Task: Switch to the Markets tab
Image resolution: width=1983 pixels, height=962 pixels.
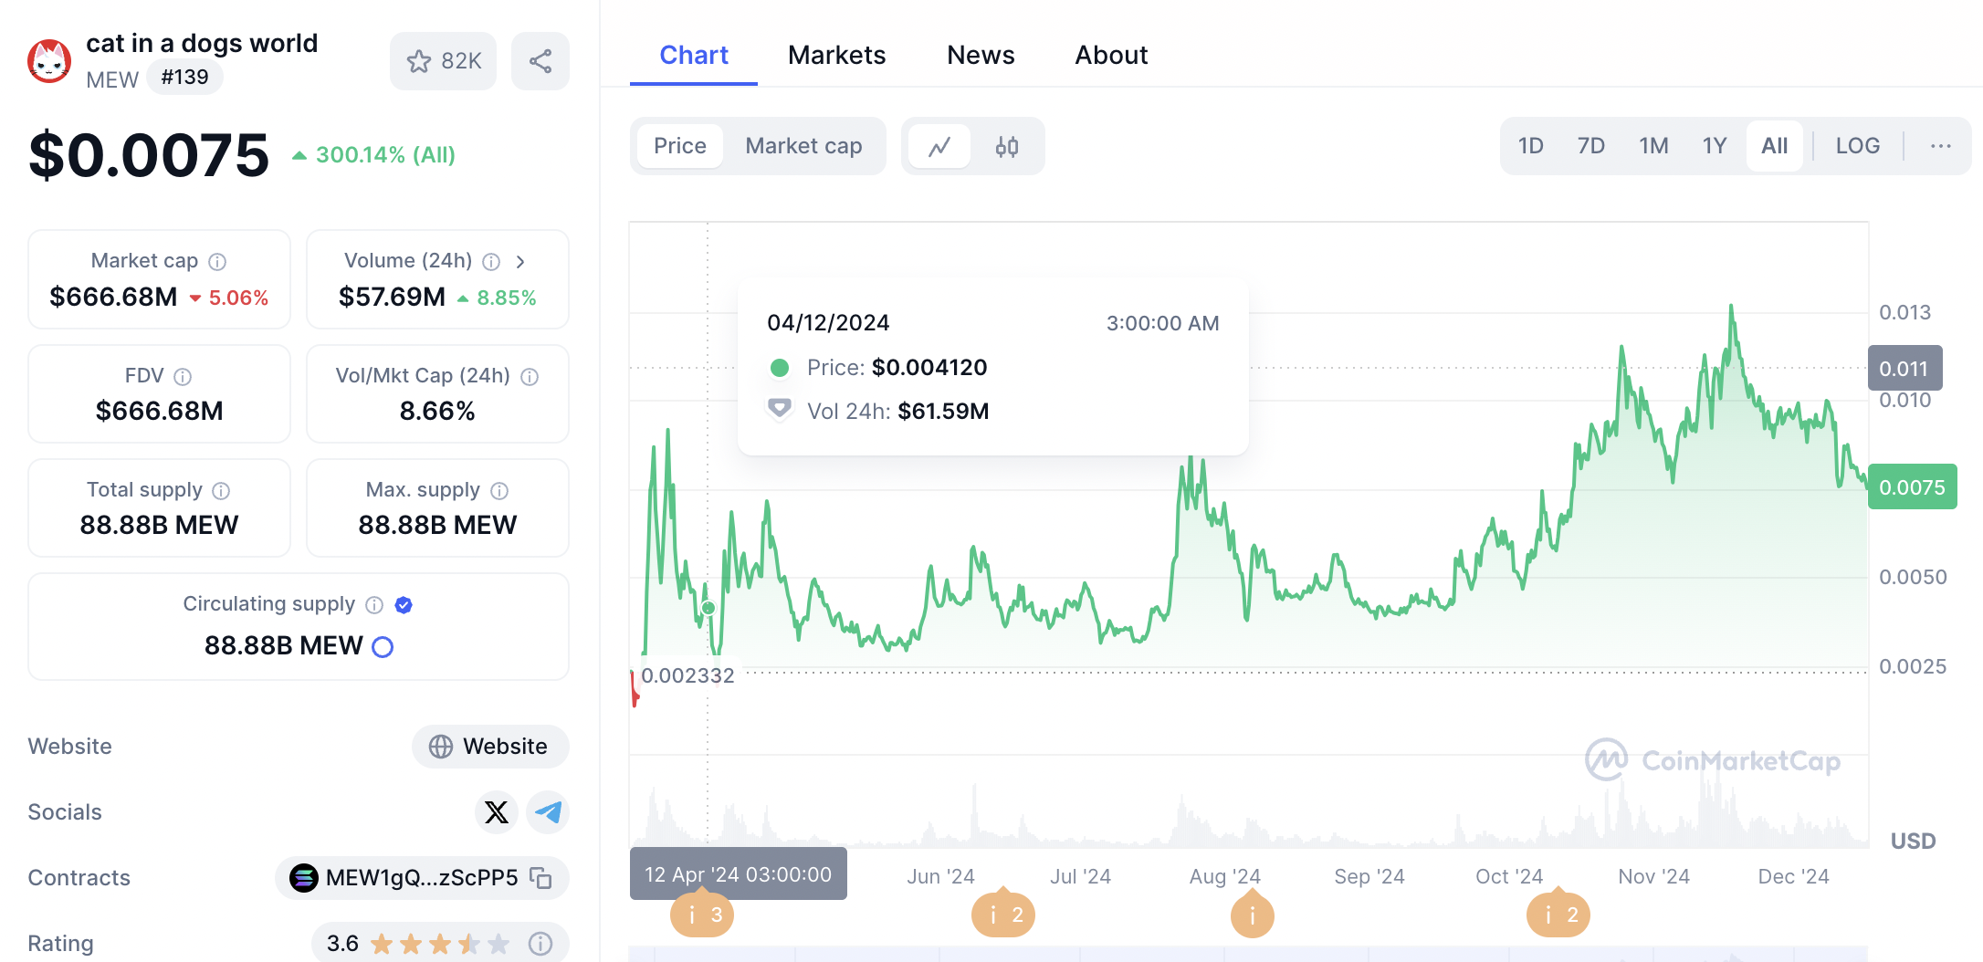Action: (836, 56)
